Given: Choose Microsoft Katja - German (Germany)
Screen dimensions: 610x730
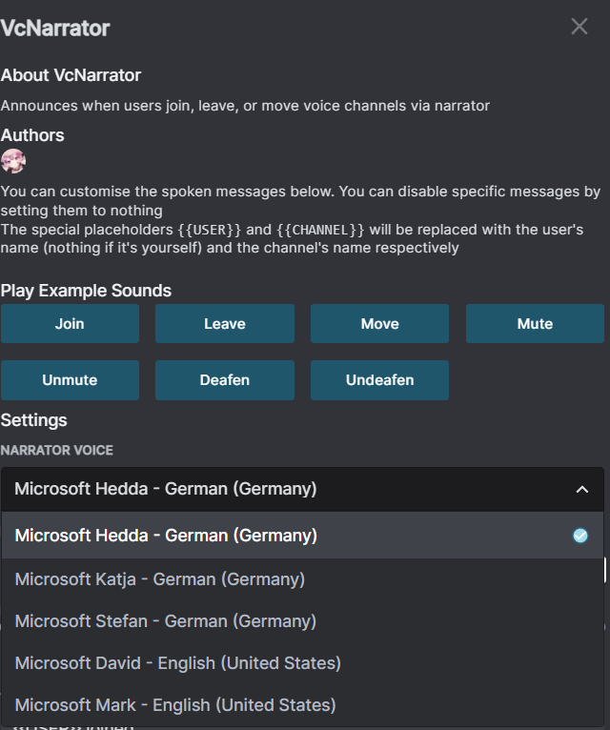Looking at the screenshot, I should (303, 579).
